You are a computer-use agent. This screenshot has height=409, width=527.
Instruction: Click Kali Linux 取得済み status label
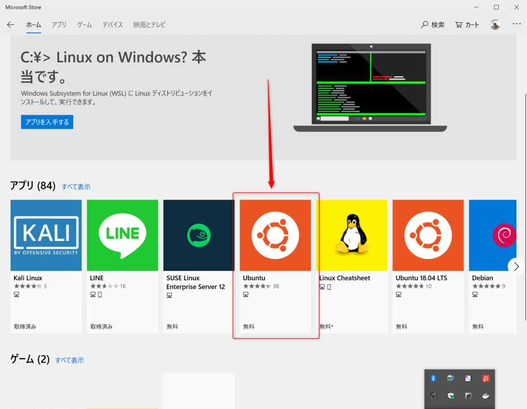pos(25,327)
